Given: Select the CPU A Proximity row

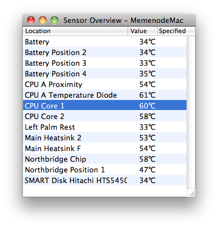Looking at the screenshot, I should (x=105, y=84).
